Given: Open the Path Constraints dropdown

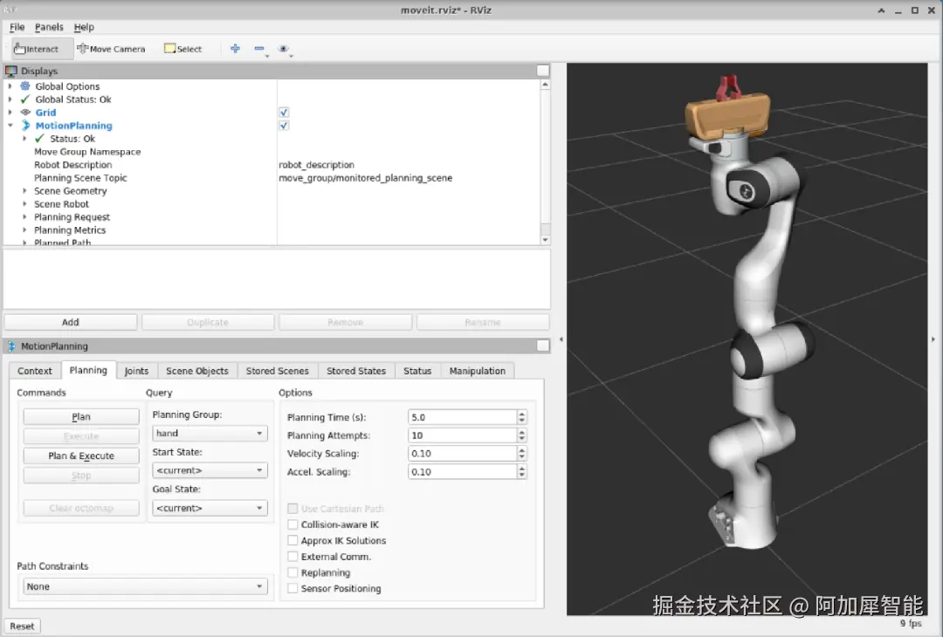Looking at the screenshot, I should 144,586.
